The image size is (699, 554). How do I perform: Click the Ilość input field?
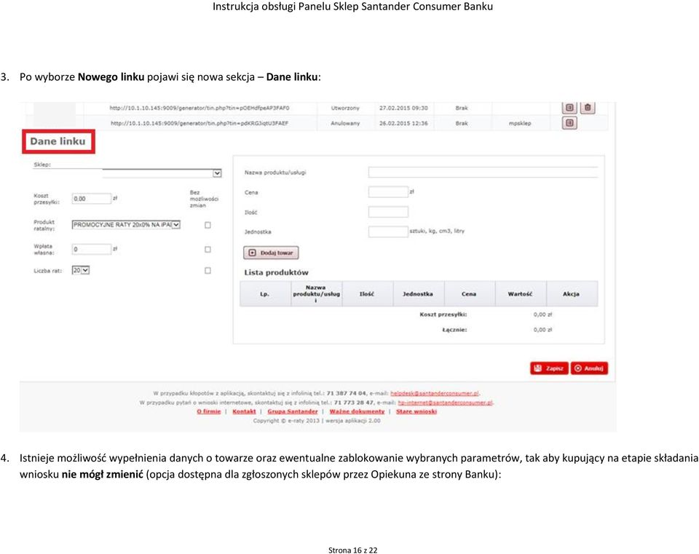coord(388,212)
